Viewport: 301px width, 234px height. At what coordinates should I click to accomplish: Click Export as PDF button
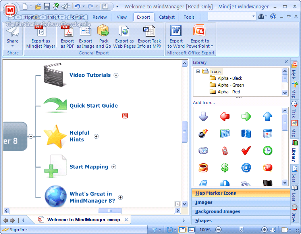pyautogui.click(x=67, y=37)
